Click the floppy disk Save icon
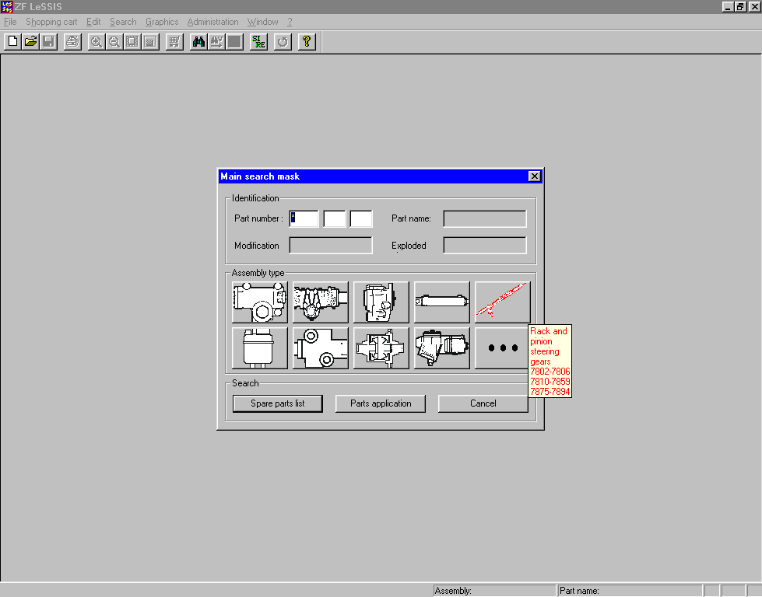The image size is (762, 597). click(48, 42)
